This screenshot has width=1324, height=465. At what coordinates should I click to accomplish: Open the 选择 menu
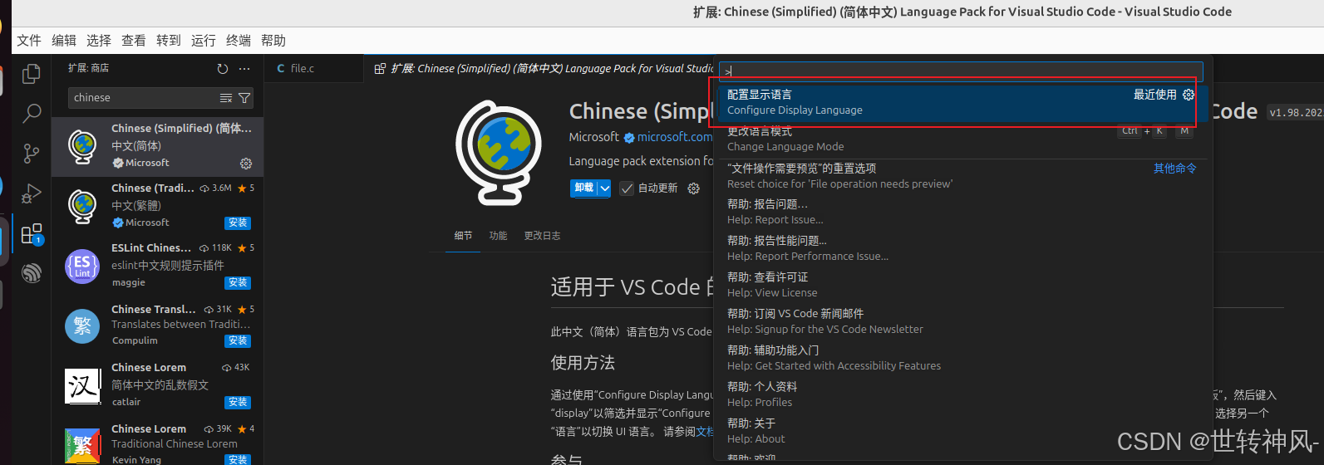pyautogui.click(x=99, y=41)
